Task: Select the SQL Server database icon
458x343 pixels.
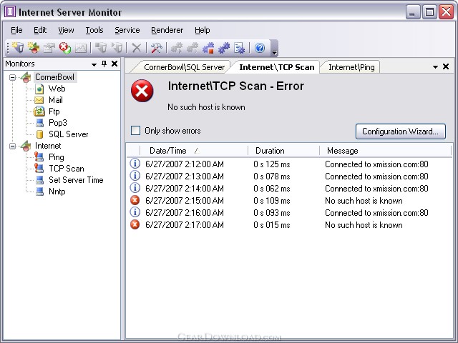Action: pos(39,134)
